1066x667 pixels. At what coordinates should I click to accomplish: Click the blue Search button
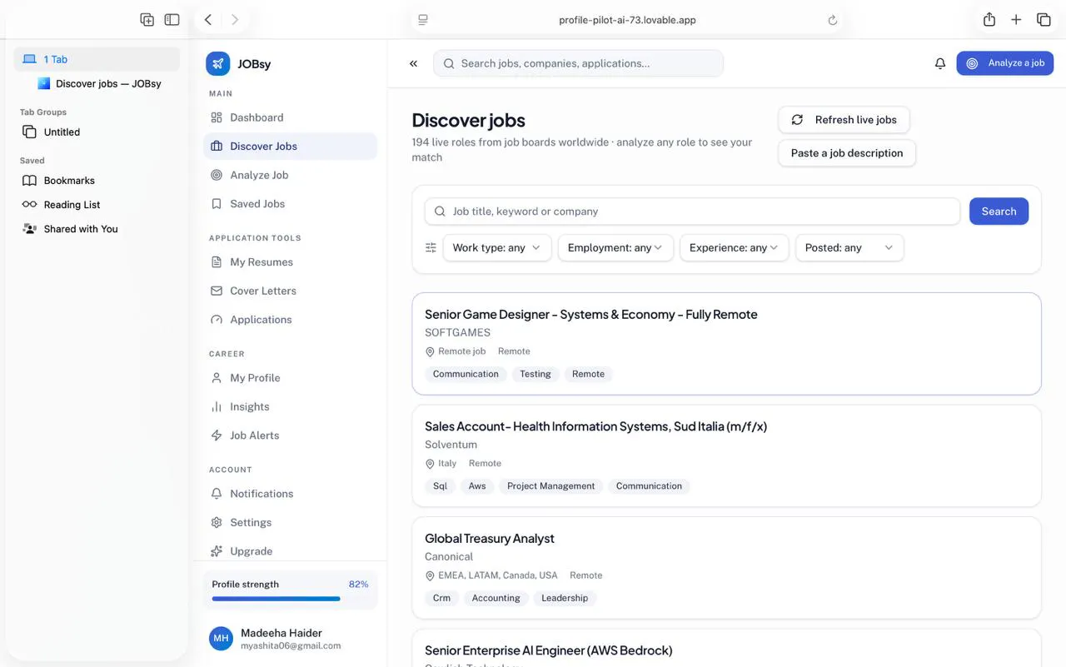(x=999, y=212)
